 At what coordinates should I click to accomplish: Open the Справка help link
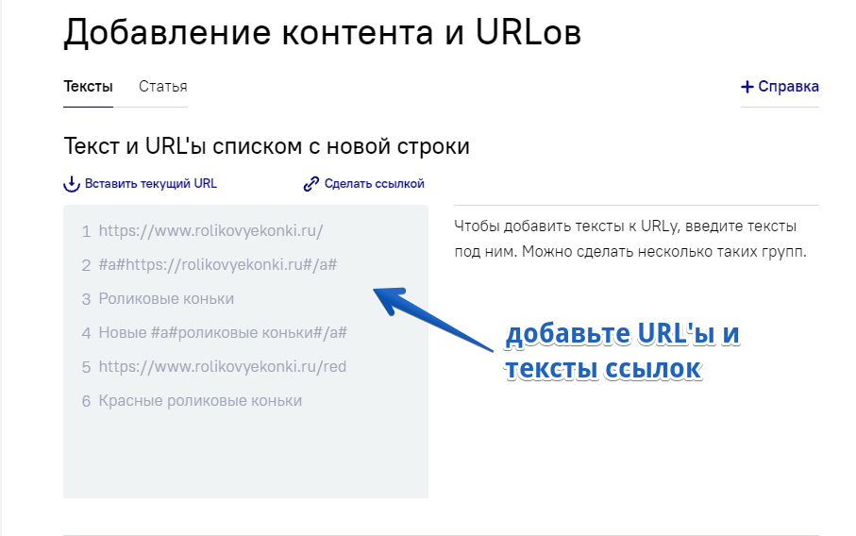(788, 86)
